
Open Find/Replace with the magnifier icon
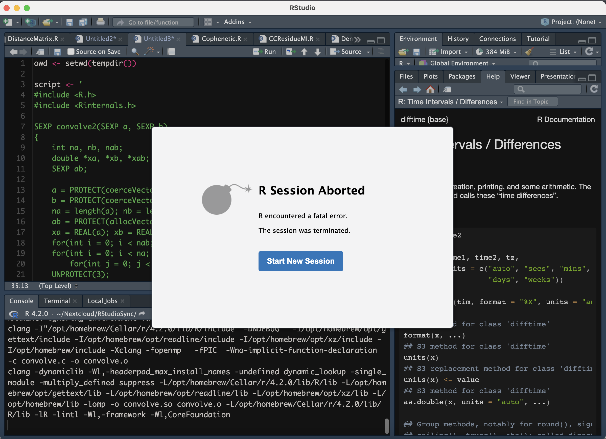point(135,52)
